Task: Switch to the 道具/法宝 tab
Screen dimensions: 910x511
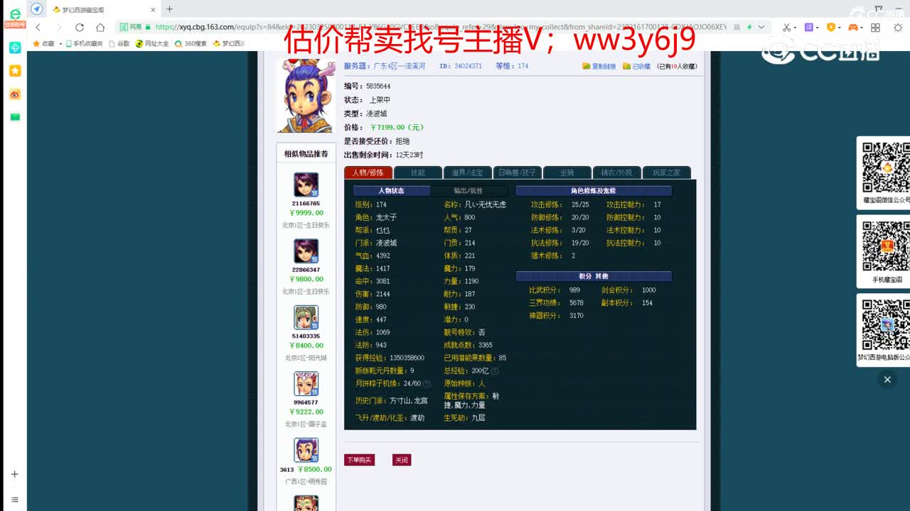Action: click(x=467, y=172)
